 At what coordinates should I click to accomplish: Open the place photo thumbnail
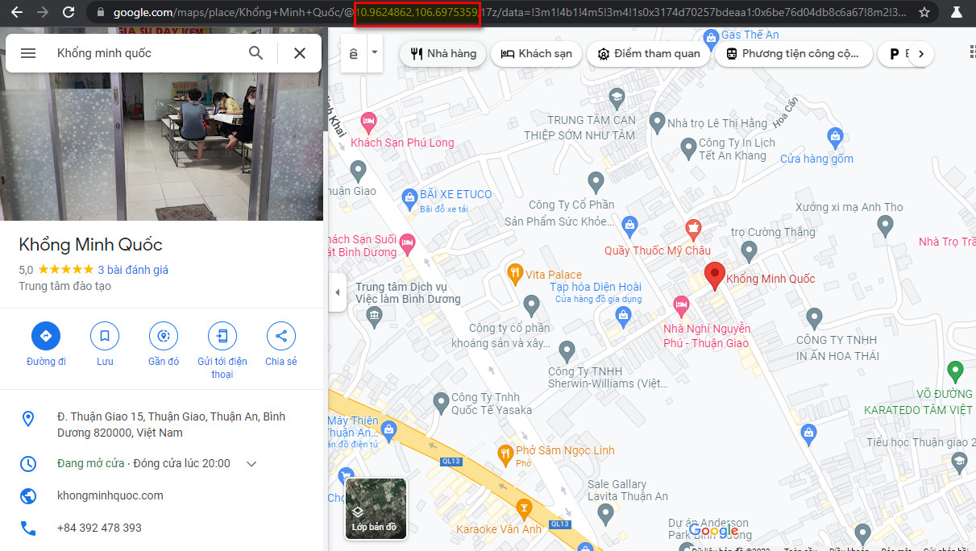tap(161, 145)
